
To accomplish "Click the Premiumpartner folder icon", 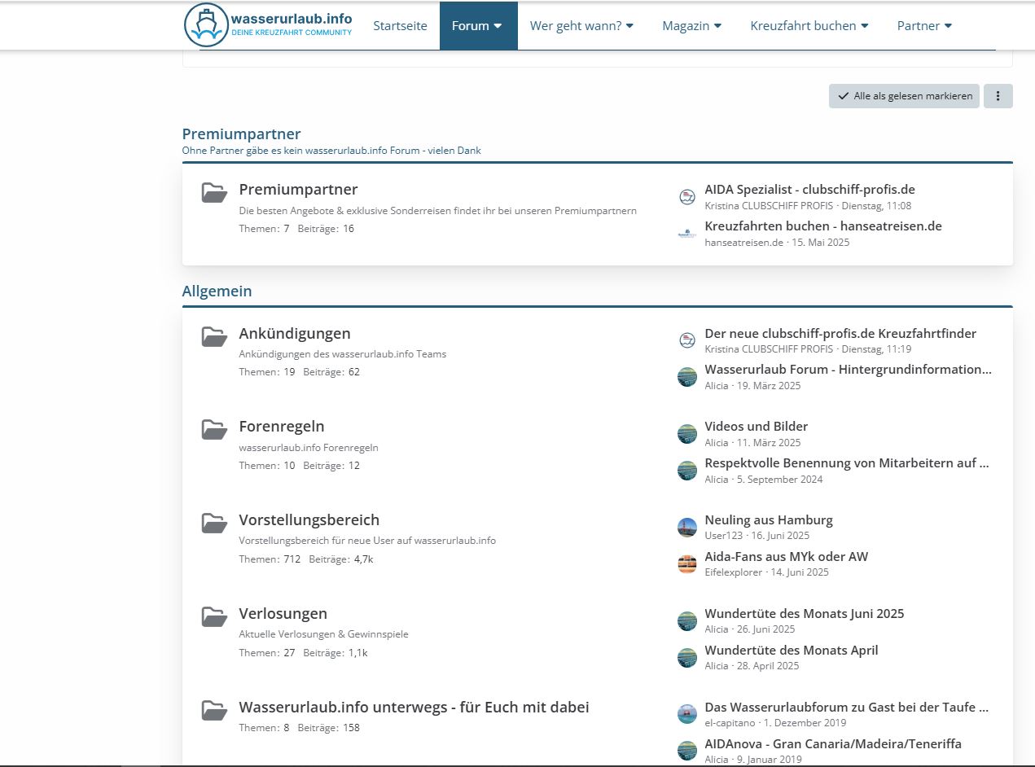I will (x=214, y=193).
